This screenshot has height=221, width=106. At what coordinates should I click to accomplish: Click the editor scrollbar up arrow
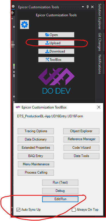point(12,19)
